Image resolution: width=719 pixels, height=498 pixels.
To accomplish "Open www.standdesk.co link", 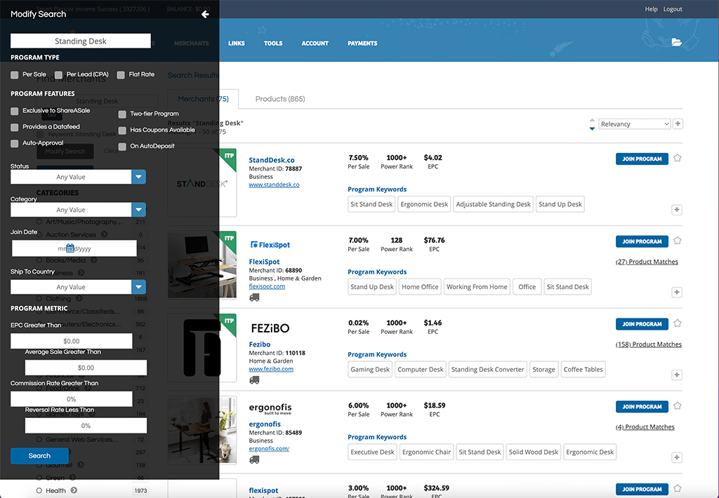I will point(274,184).
